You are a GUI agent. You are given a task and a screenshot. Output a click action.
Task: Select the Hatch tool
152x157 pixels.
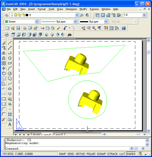[10, 114]
